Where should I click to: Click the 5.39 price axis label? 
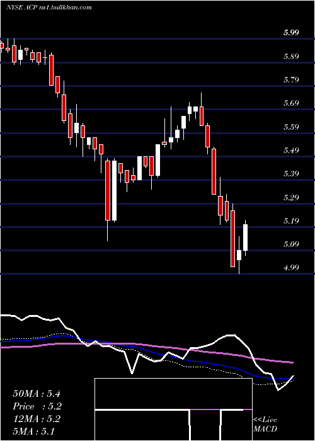click(291, 173)
